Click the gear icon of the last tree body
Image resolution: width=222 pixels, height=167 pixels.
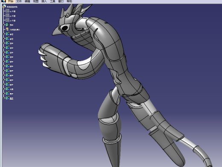7,98
